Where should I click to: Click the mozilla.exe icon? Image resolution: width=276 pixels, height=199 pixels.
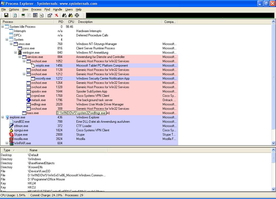[11, 139]
